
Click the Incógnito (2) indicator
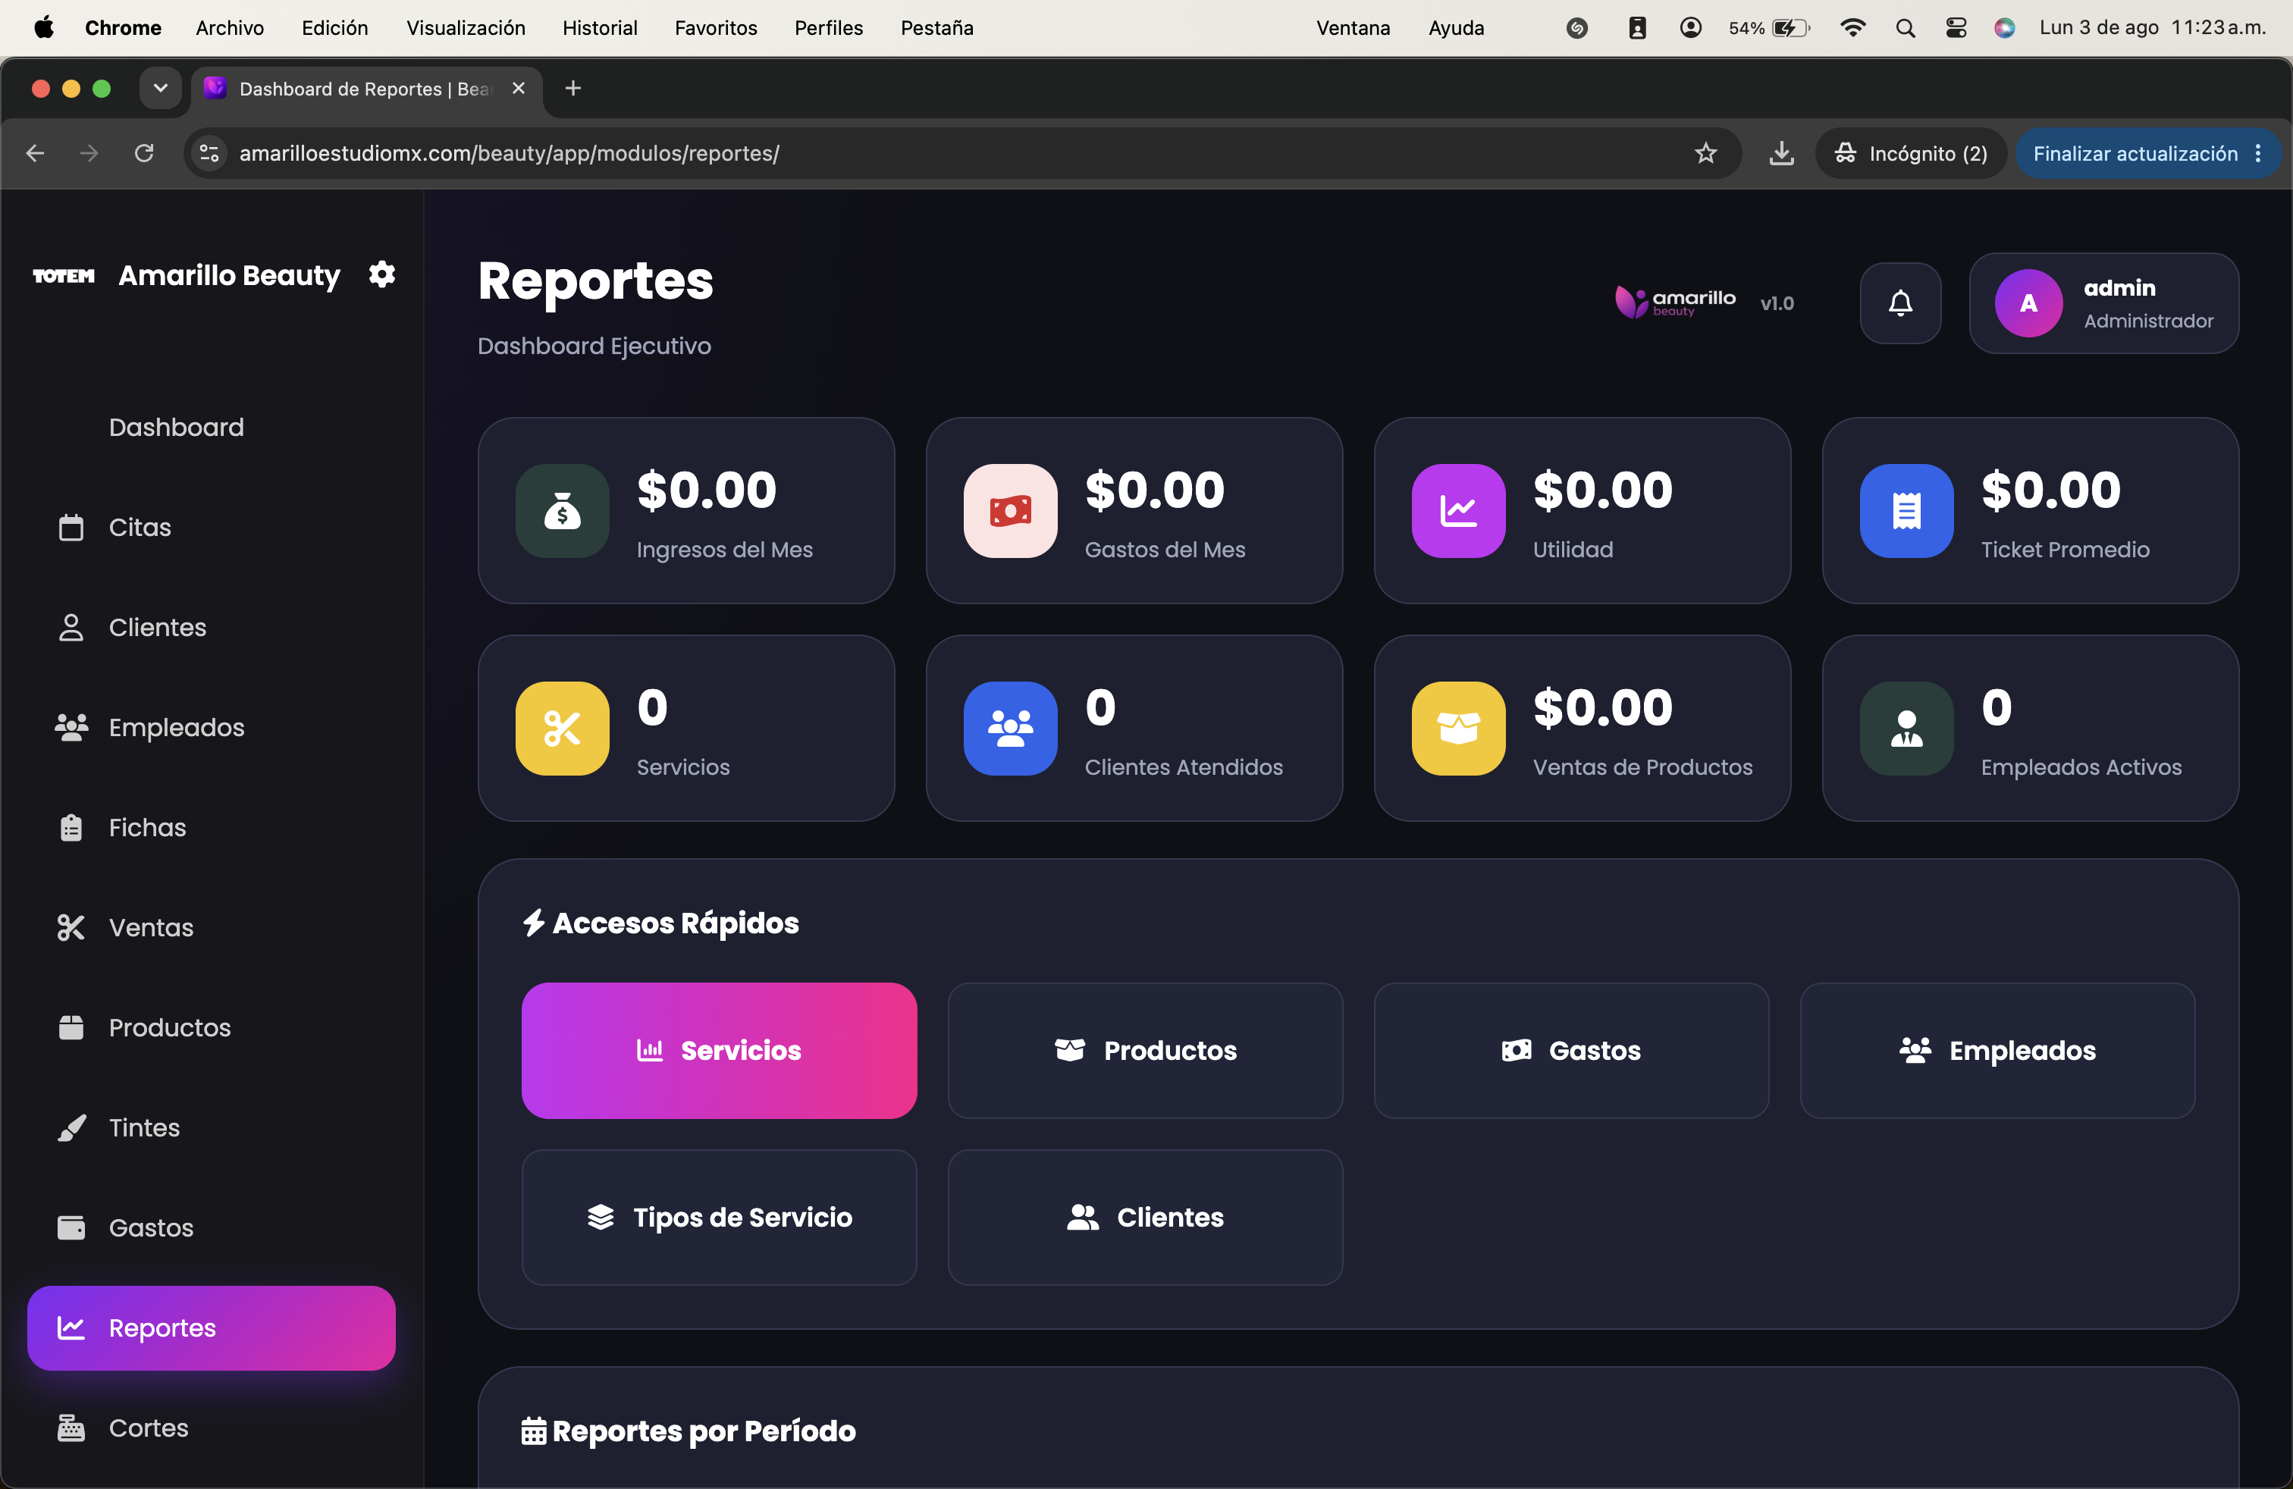point(1911,153)
